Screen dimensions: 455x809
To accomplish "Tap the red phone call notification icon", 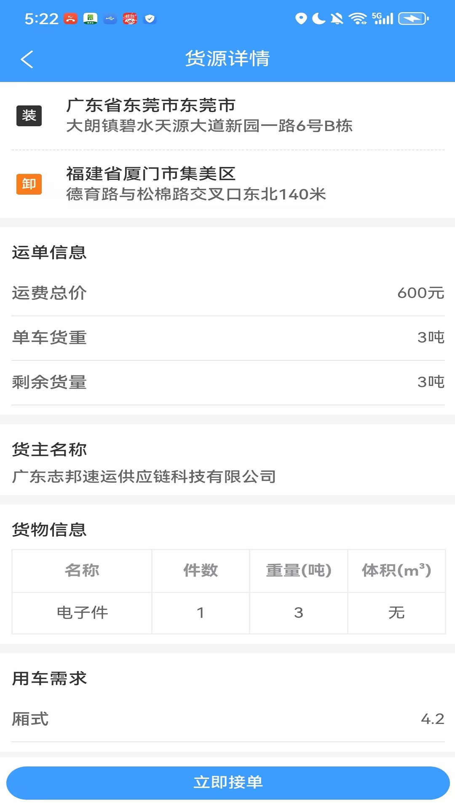I will tap(70, 19).
